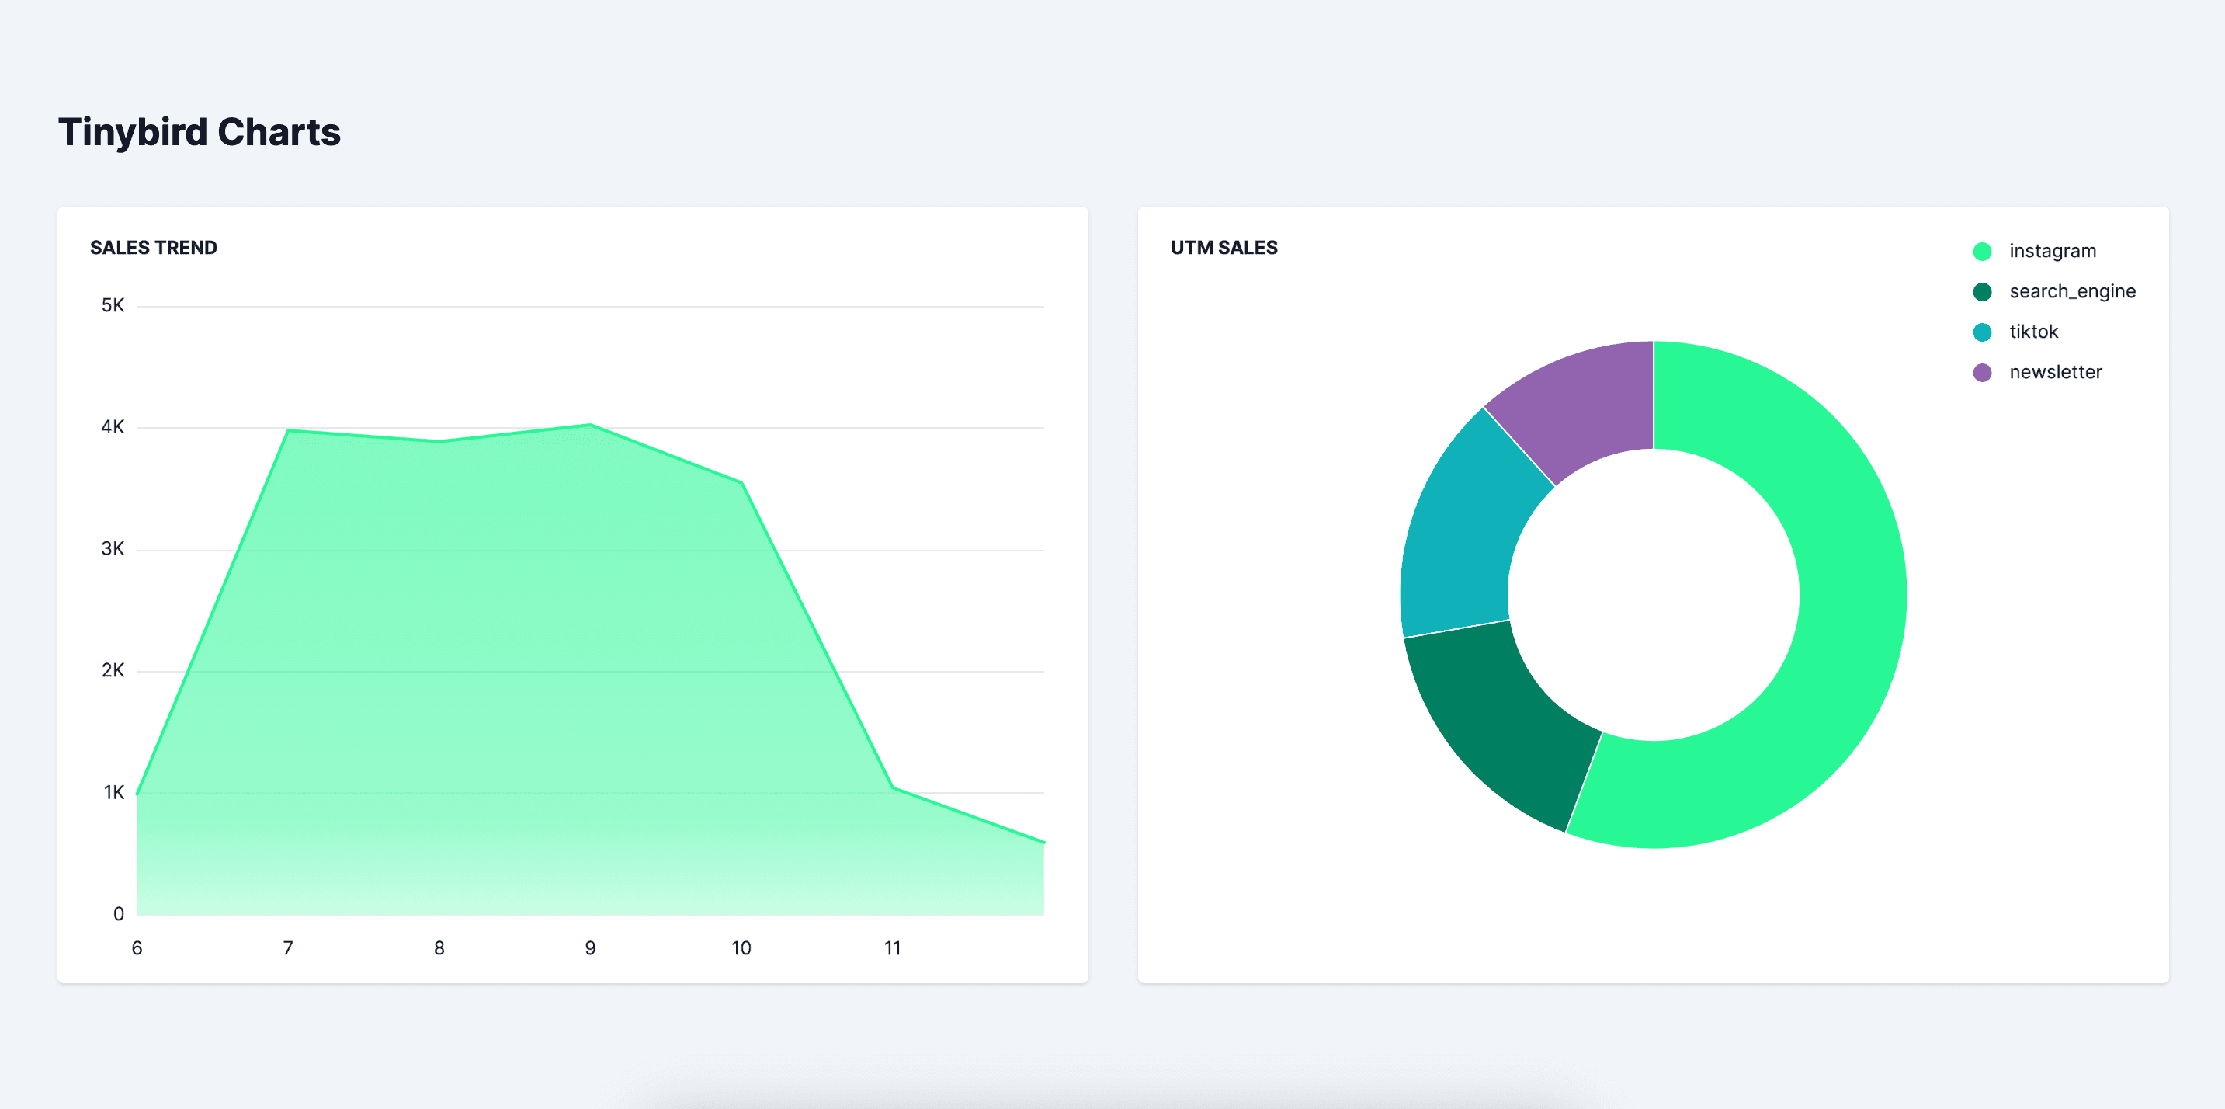The width and height of the screenshot is (2225, 1109).
Task: Click the 5K y-axis label
Action: (x=113, y=306)
